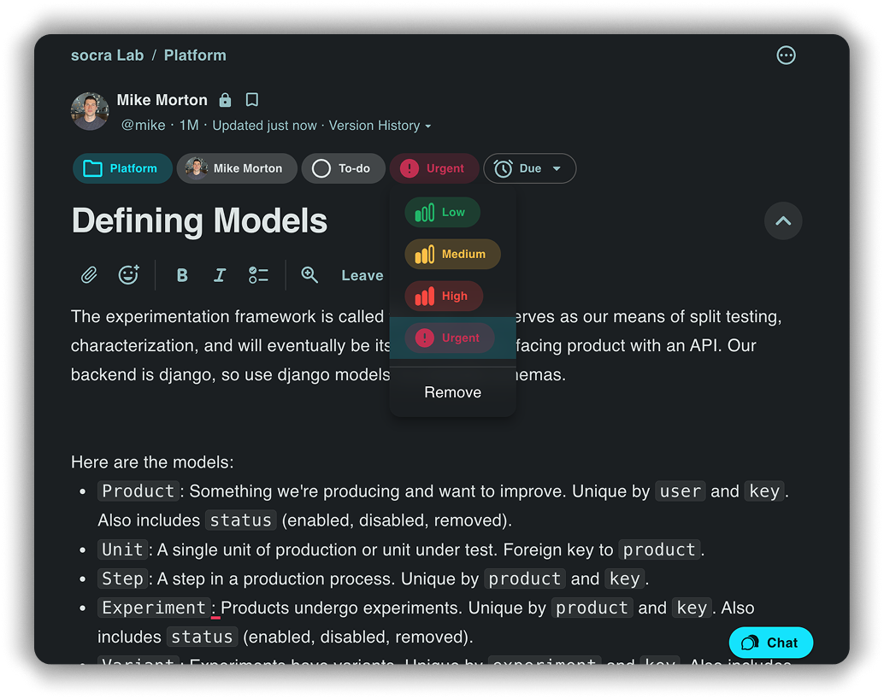Select Low priority option
Image resolution: width=884 pixels, height=699 pixels.
[442, 213]
